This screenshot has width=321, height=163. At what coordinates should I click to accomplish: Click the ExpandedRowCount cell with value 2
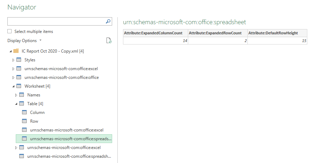click(218, 41)
